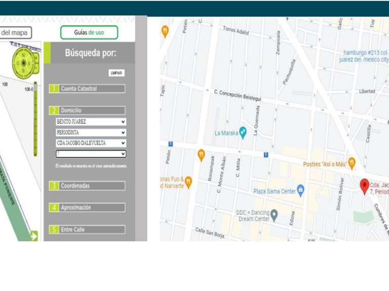Click the DDC Dancing Dream Center pin
Screen dimensions: 389x291
(x=274, y=216)
